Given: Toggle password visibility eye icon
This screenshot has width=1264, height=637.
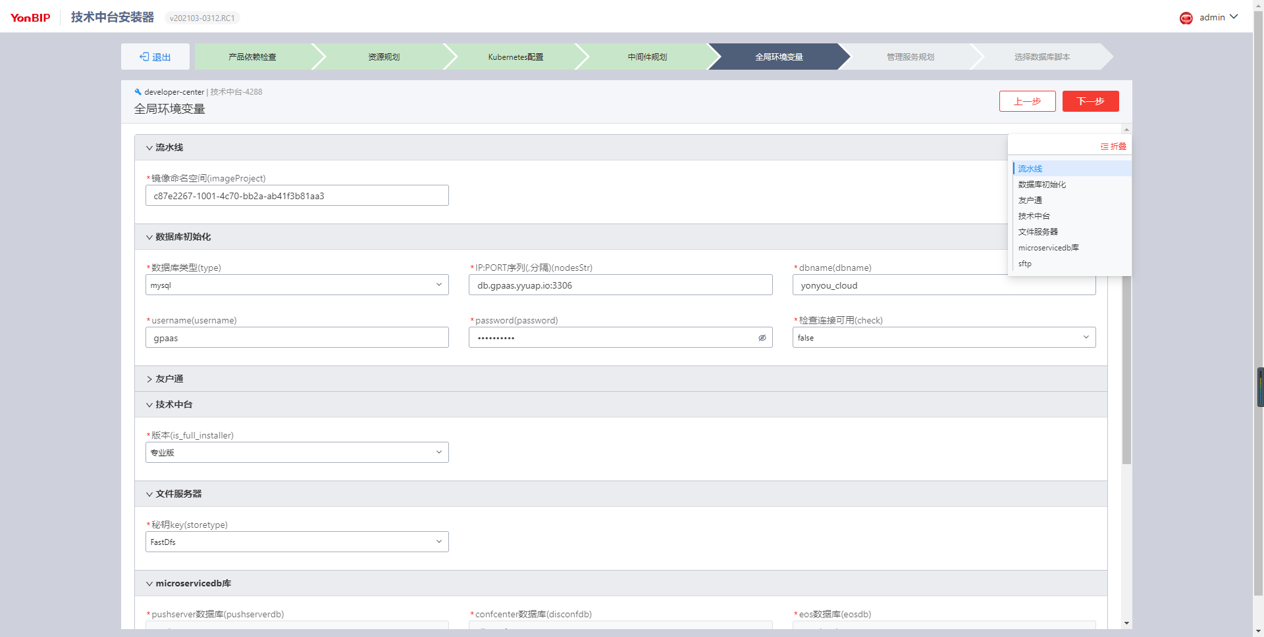Looking at the screenshot, I should click(x=762, y=338).
